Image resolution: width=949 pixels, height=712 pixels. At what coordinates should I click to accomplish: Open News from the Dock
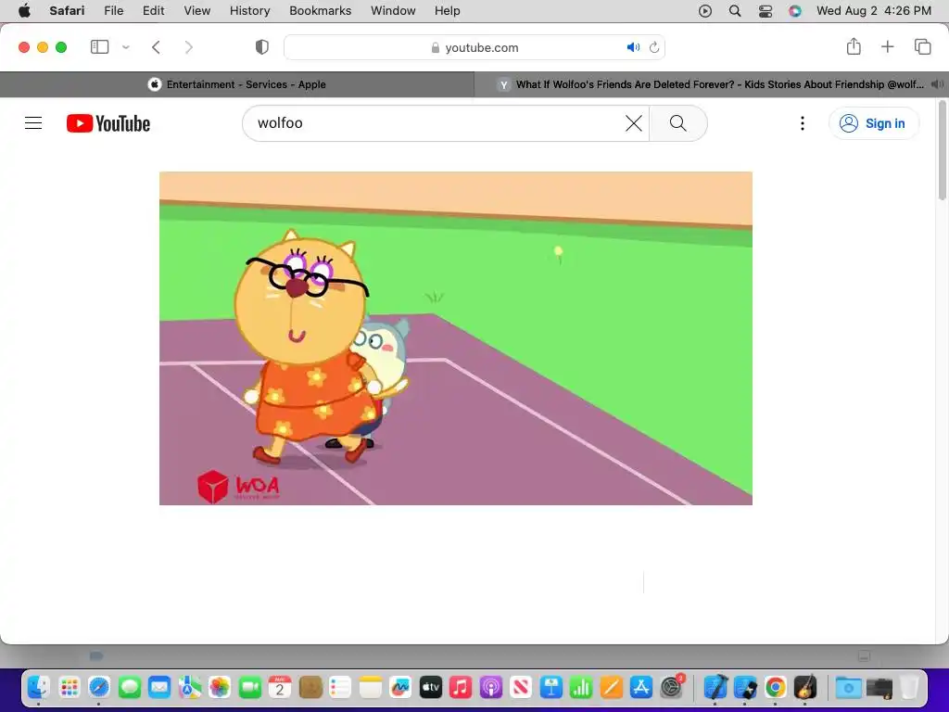pyautogui.click(x=521, y=688)
